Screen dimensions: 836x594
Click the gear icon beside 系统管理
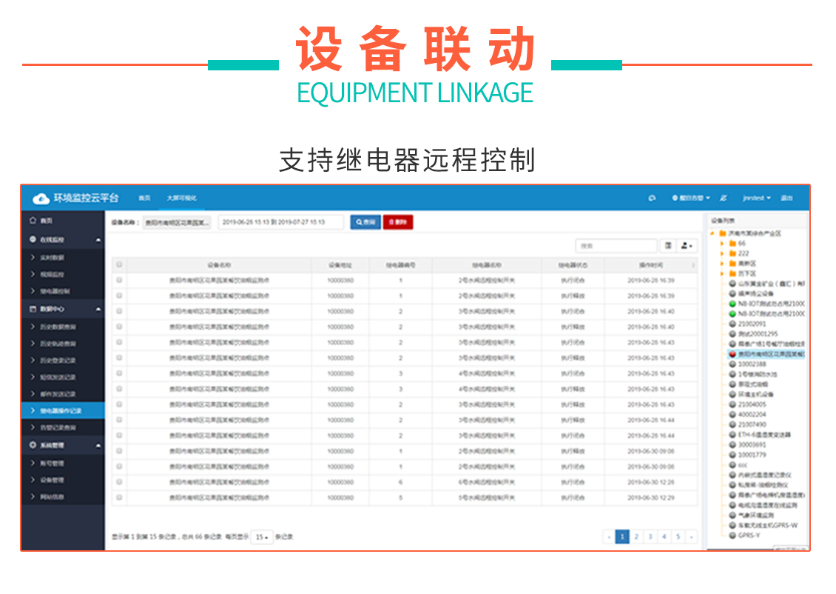(33, 445)
